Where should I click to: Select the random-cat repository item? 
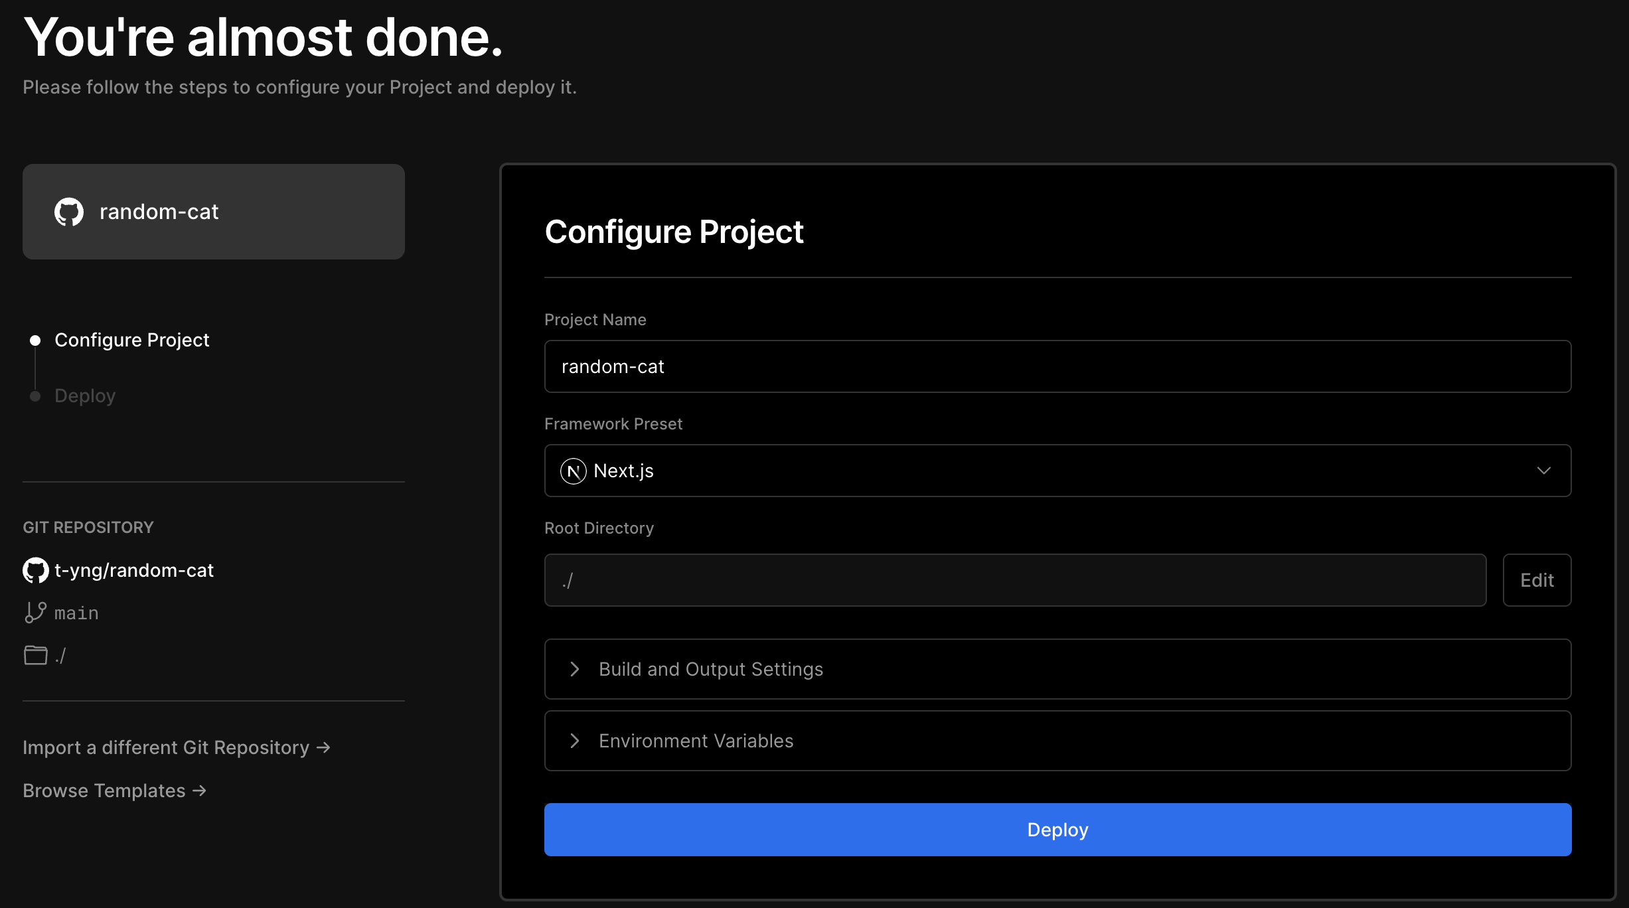(x=214, y=210)
